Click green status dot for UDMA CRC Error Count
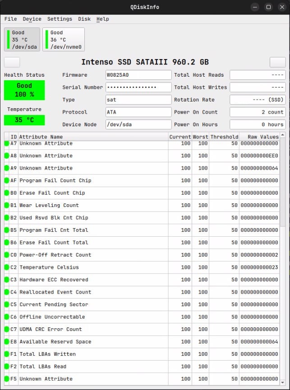 point(7,329)
